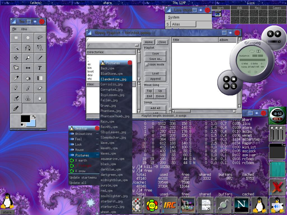Open the Xtns menu in GIMP
This screenshot has height=215, width=287.
coord(24,29)
